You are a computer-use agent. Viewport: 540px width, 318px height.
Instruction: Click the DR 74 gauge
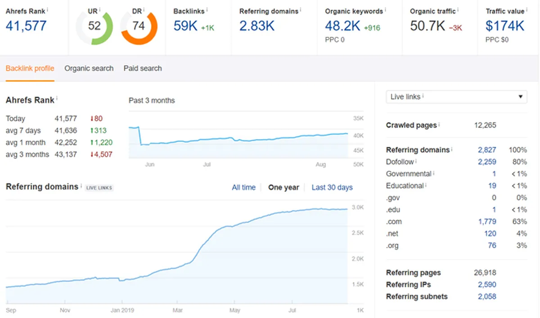click(139, 27)
